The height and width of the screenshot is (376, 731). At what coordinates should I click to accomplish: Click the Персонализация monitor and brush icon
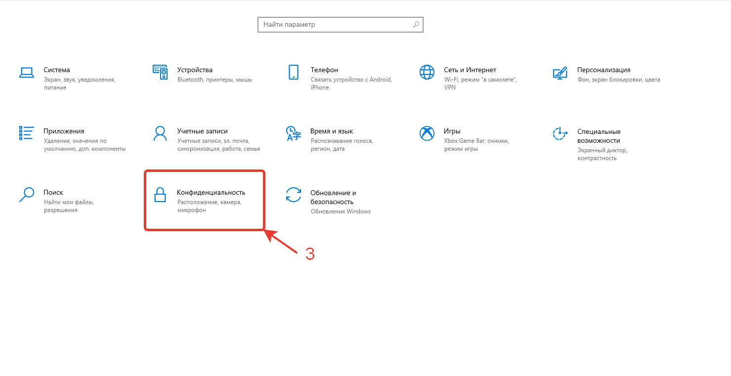point(560,73)
